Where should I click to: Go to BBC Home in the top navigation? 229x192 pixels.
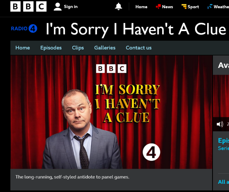point(141,7)
